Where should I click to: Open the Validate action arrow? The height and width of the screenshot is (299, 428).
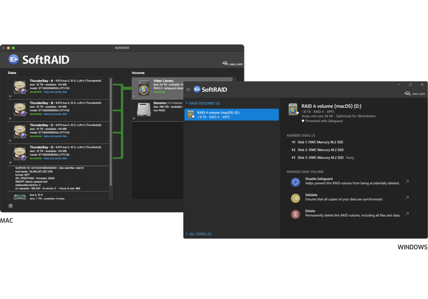pos(407,198)
